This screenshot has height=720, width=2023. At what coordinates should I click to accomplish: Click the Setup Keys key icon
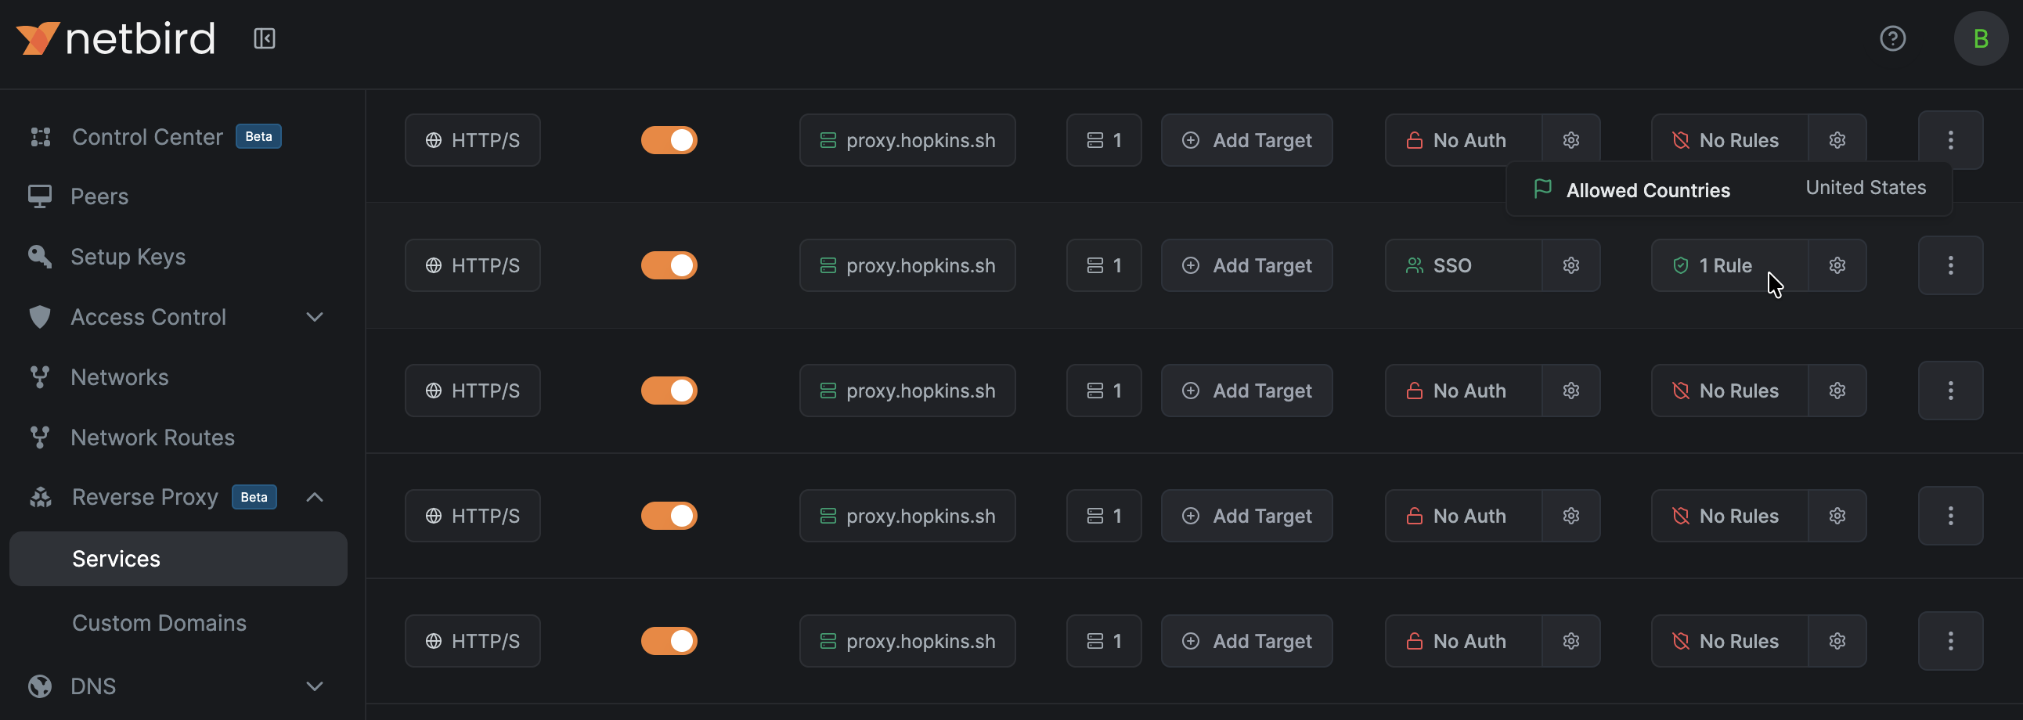click(x=39, y=256)
